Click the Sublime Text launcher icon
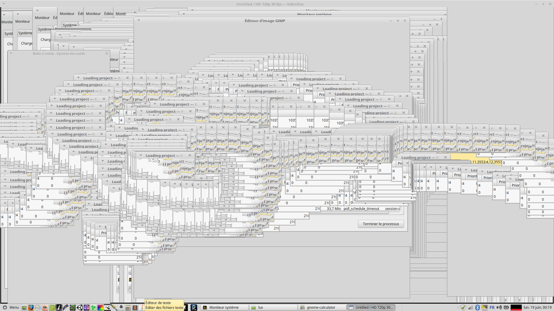 pyautogui.click(x=135, y=308)
